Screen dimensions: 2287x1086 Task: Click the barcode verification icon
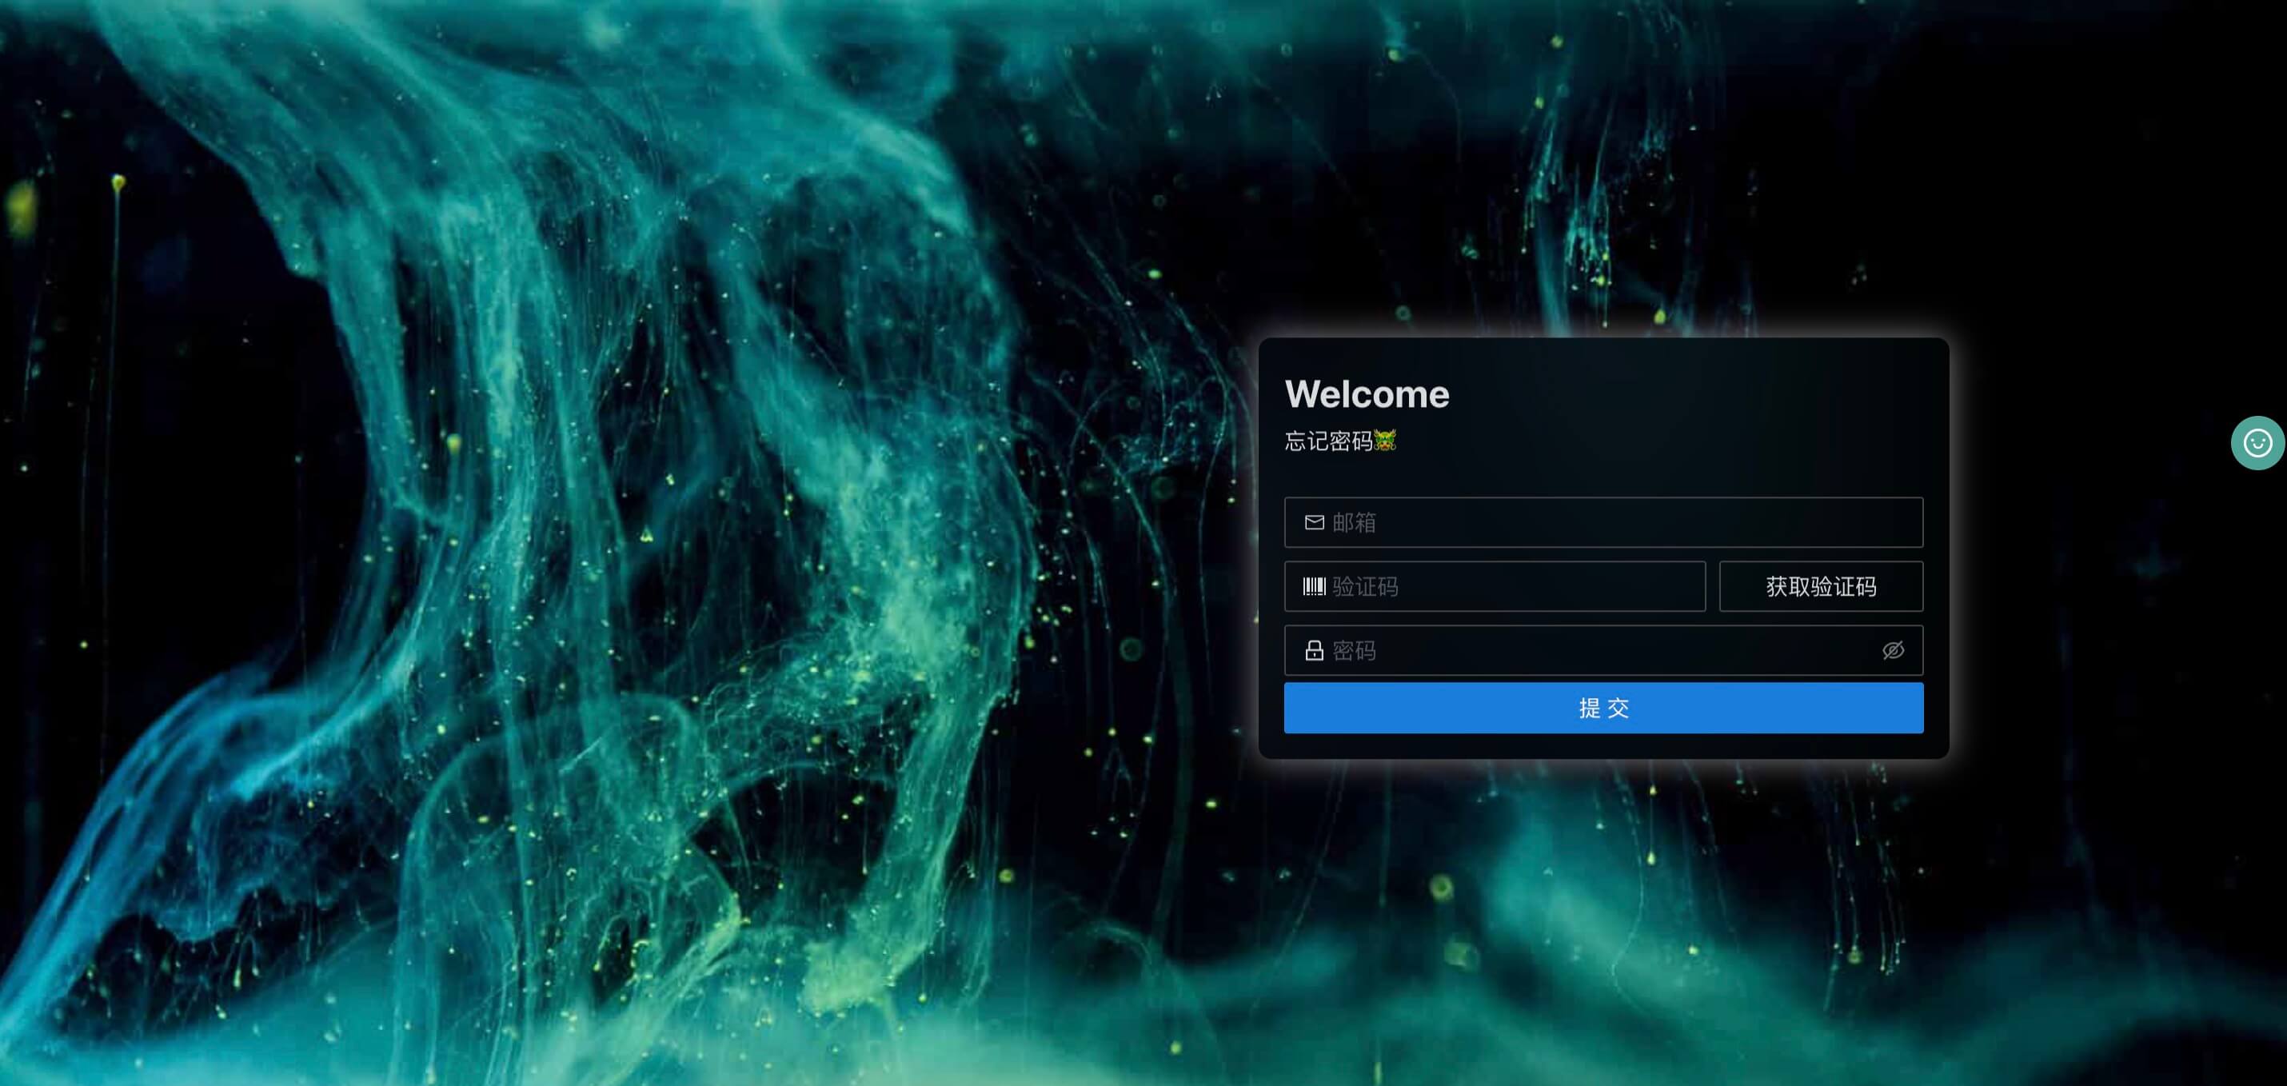tap(1314, 586)
